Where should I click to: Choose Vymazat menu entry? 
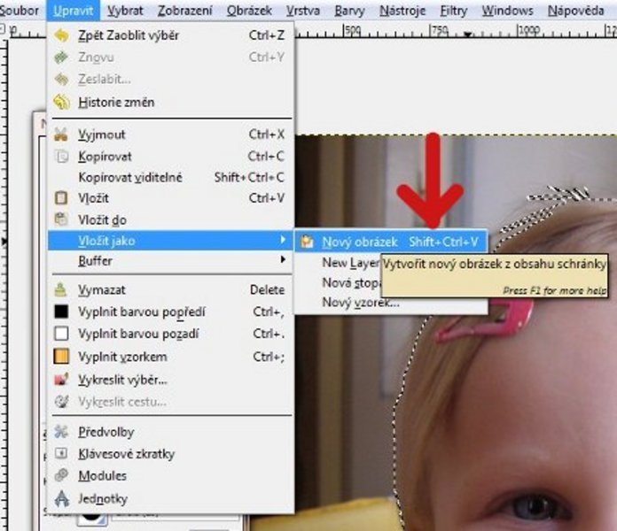pos(170,290)
